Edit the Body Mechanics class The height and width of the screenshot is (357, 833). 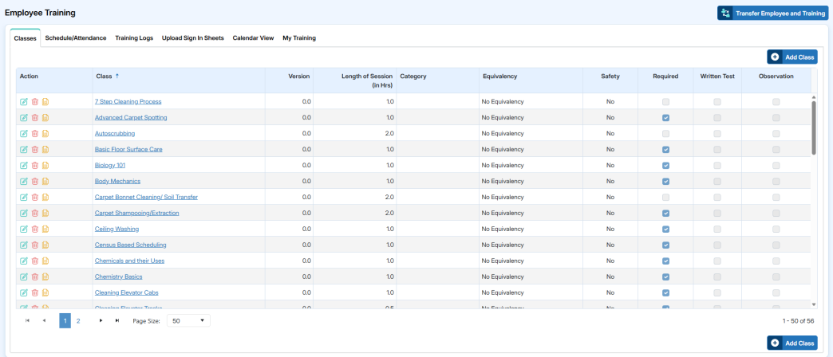(23, 181)
